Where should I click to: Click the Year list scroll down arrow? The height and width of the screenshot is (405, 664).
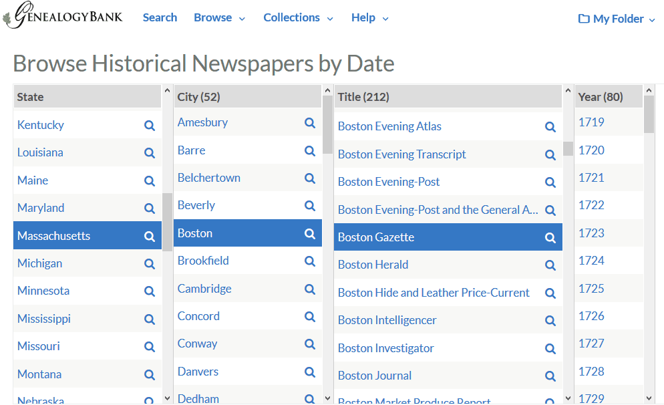coord(649,398)
